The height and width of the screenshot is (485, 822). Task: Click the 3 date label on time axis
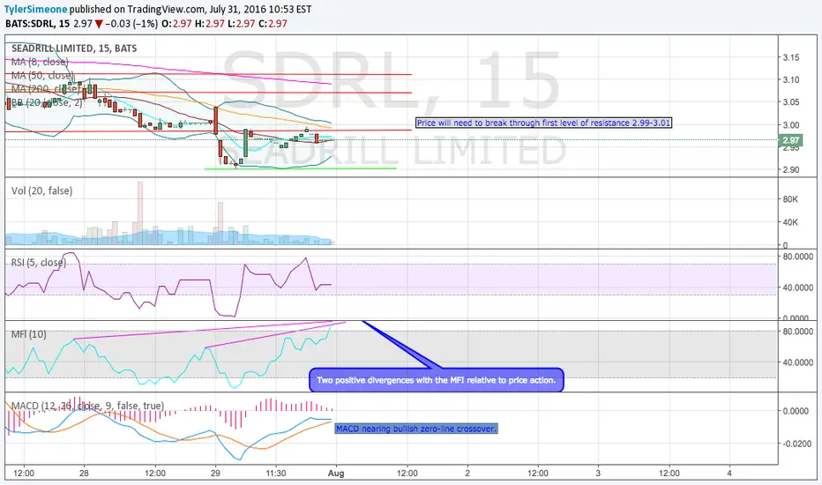598,474
